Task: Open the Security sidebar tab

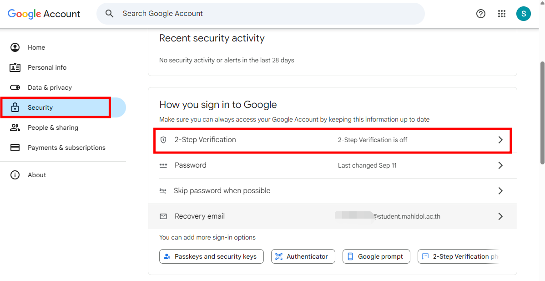Action: point(40,107)
